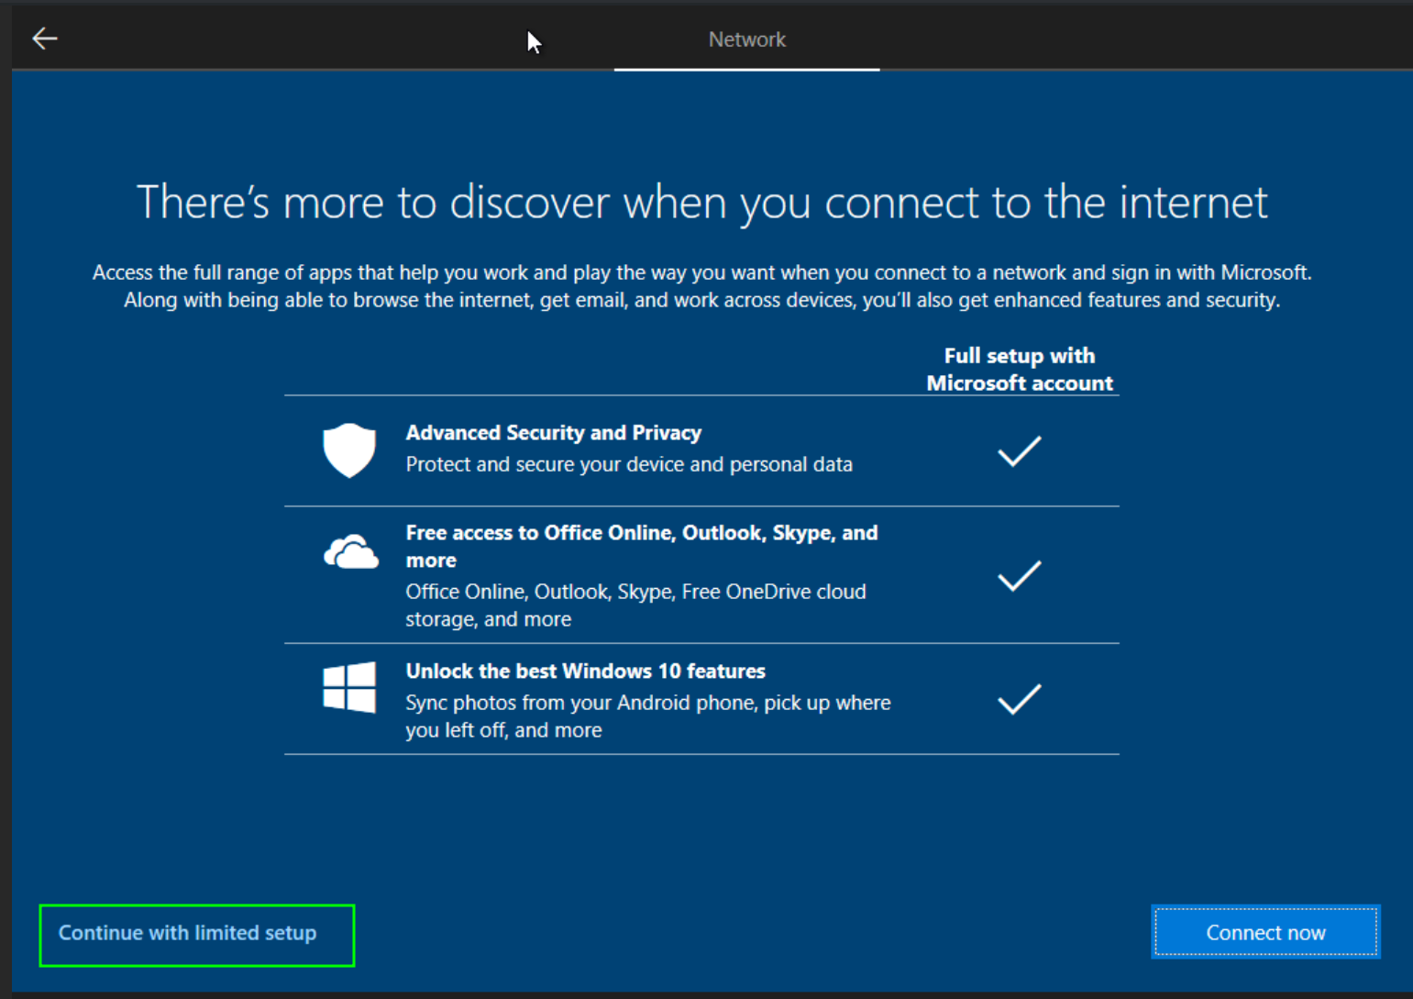Click checkmark beside Advanced Security and Privacy
The height and width of the screenshot is (999, 1413).
coord(1019,451)
